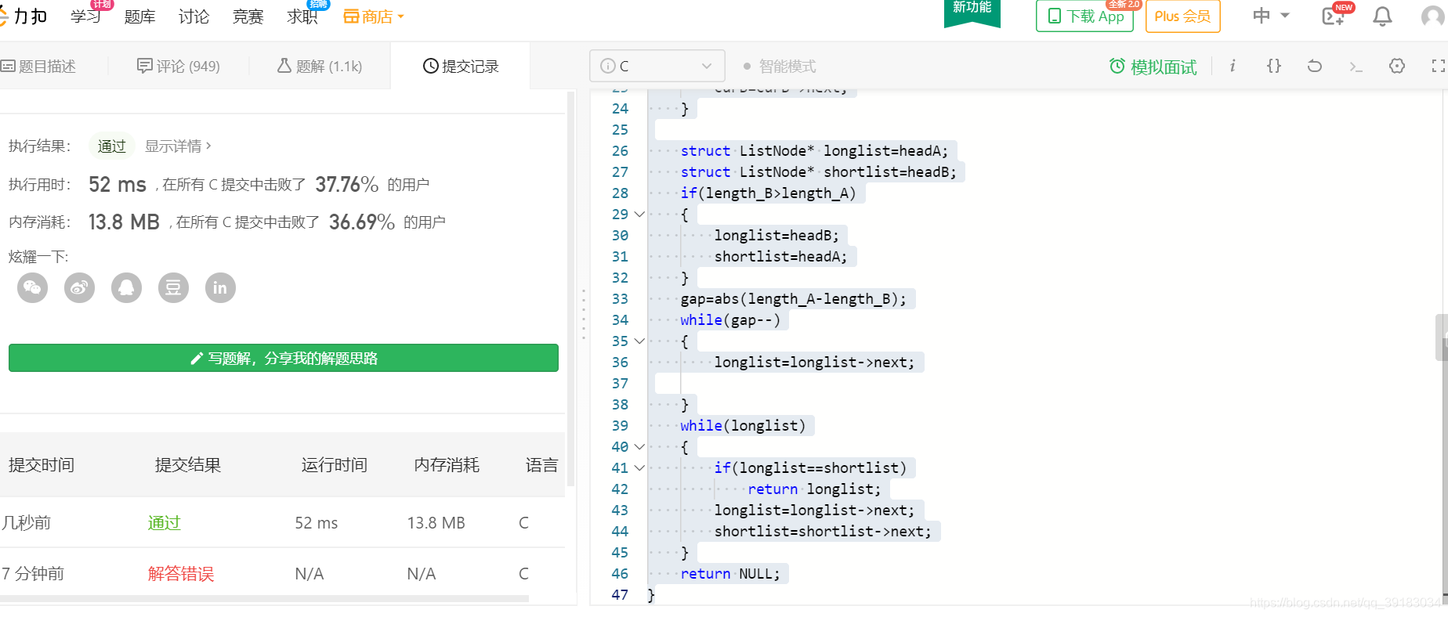This screenshot has width=1448, height=617.
Task: Open the NEW video add icon
Action: (x=1334, y=16)
